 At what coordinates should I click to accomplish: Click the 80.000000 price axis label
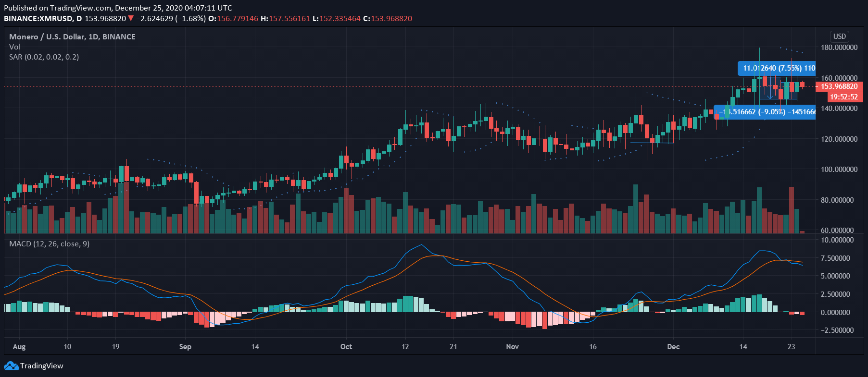pos(837,200)
